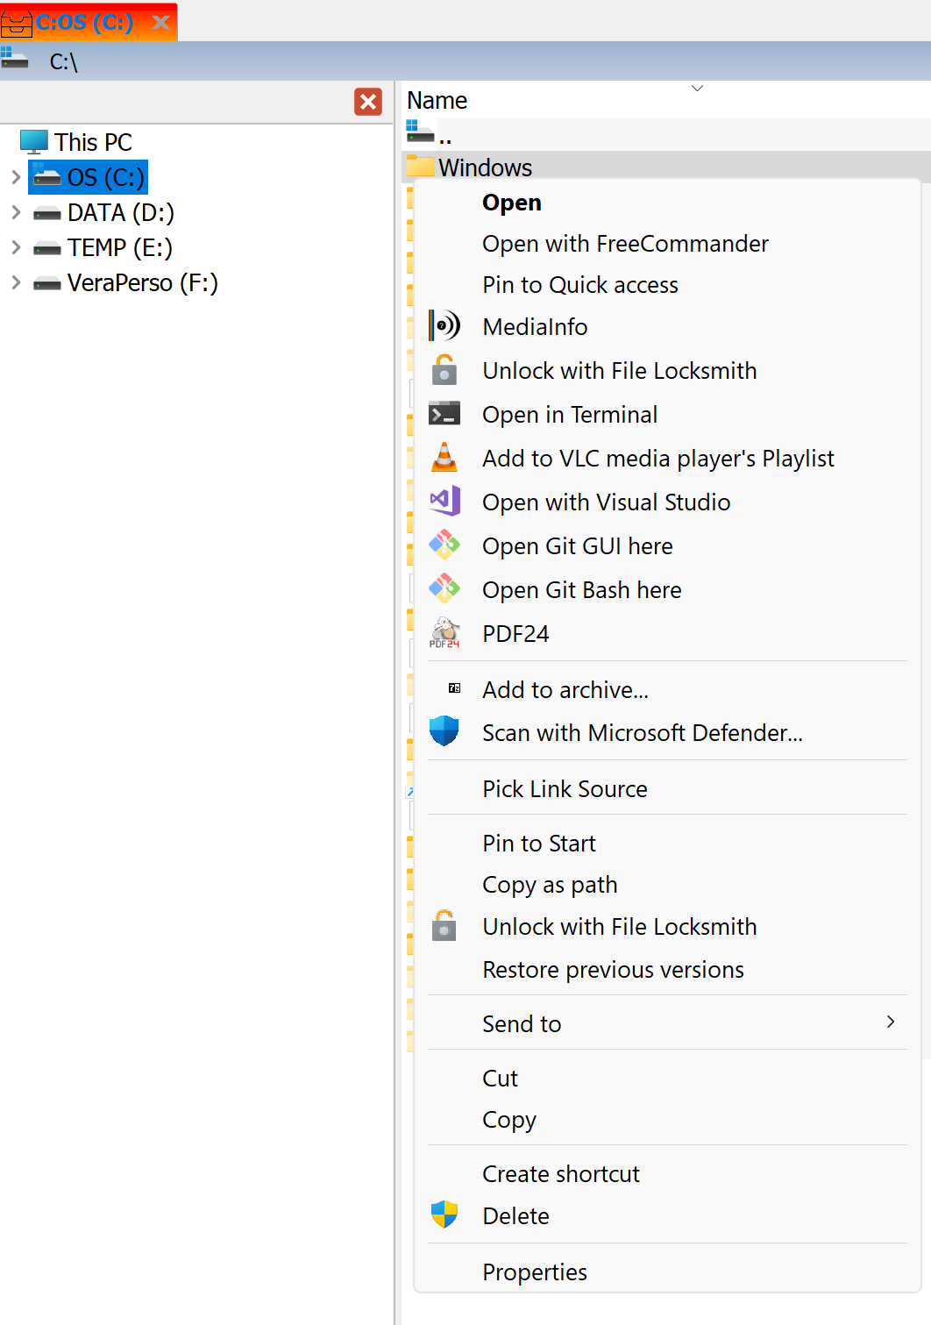This screenshot has width=931, height=1325.
Task: Select Open Git GUI here
Action: (667, 546)
